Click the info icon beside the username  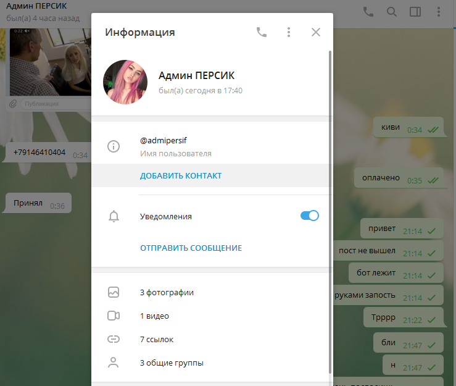point(114,146)
